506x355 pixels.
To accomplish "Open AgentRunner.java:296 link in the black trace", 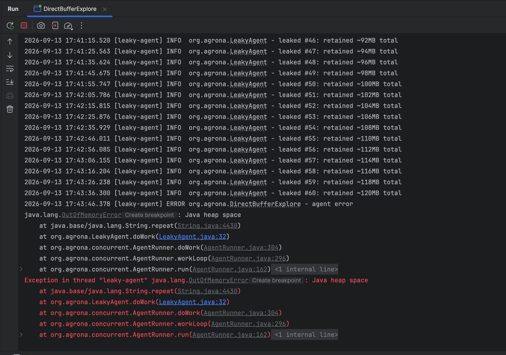I will pos(249,258).
